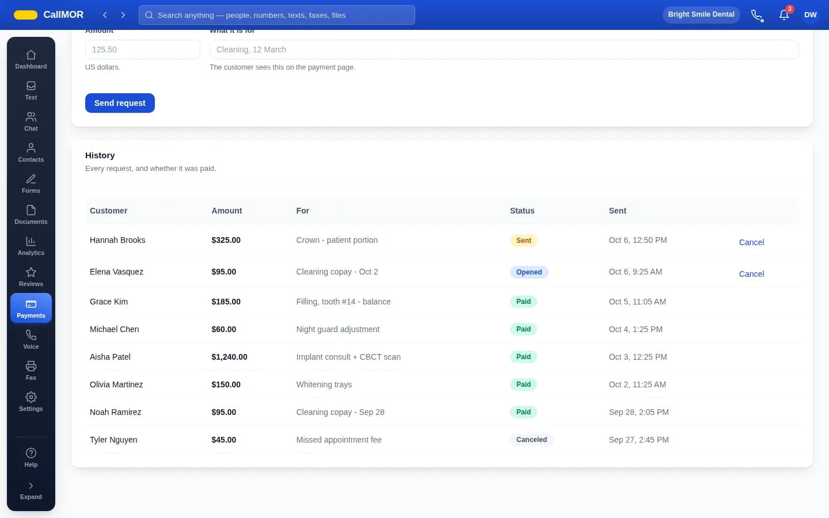Image resolution: width=829 pixels, height=518 pixels.
Task: View Analytics from sidebar
Action: pos(31,246)
